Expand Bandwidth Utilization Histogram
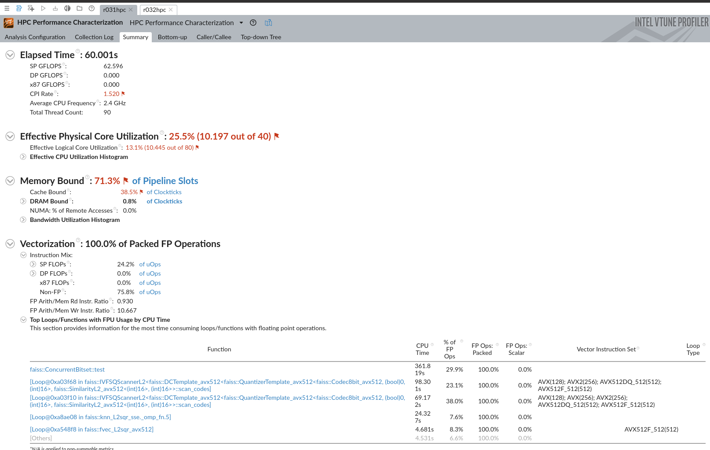Viewport: 710px width, 450px height. [23, 220]
